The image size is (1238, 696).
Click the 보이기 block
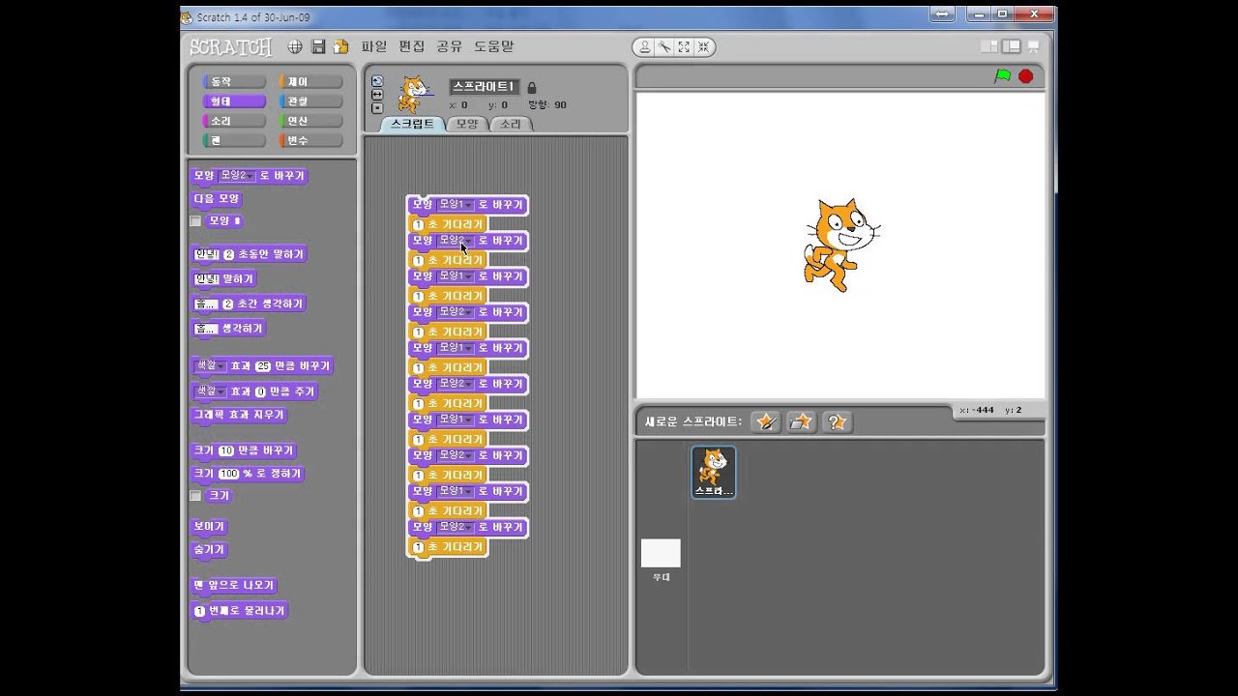pos(208,527)
